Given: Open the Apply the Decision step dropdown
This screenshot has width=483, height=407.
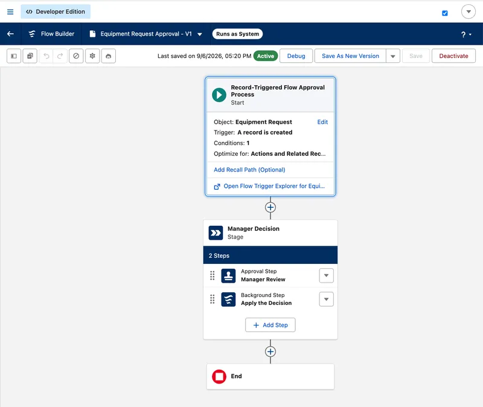Looking at the screenshot, I should point(326,299).
